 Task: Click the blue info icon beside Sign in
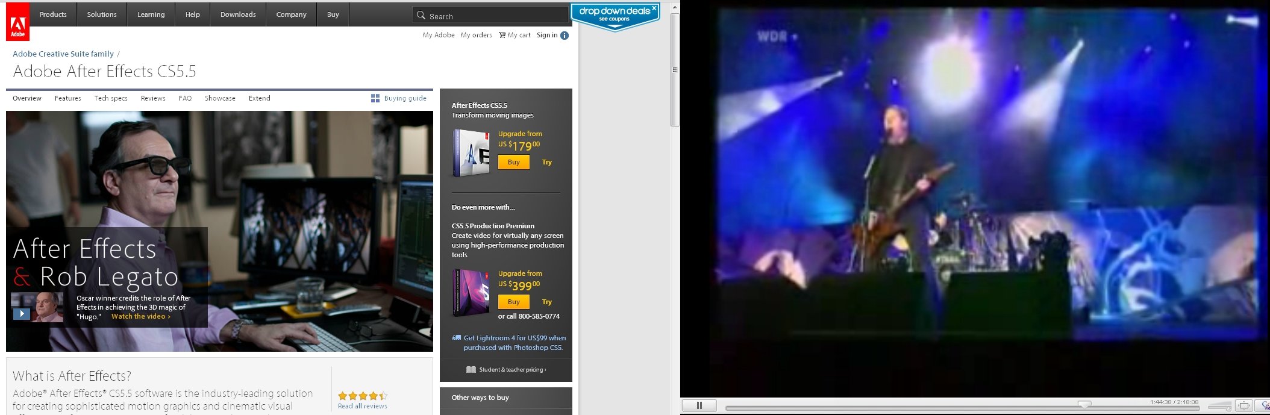(565, 36)
